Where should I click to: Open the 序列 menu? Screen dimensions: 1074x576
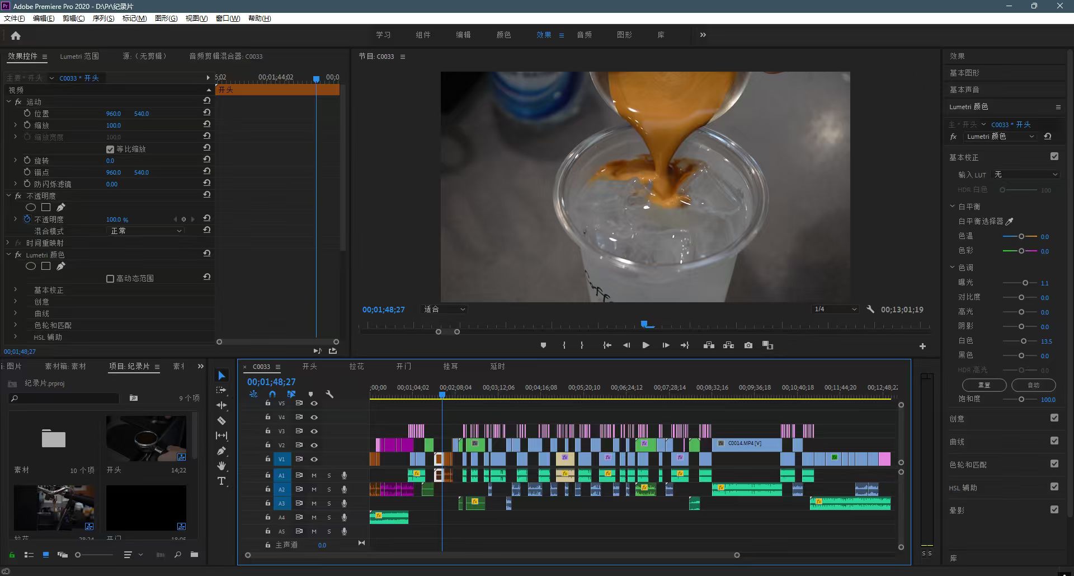tap(103, 18)
